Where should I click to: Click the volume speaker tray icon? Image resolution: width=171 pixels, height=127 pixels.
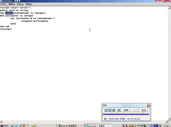coord(135,126)
